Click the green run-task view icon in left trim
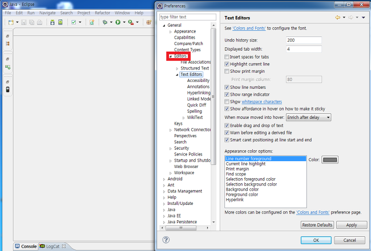 (8, 67)
